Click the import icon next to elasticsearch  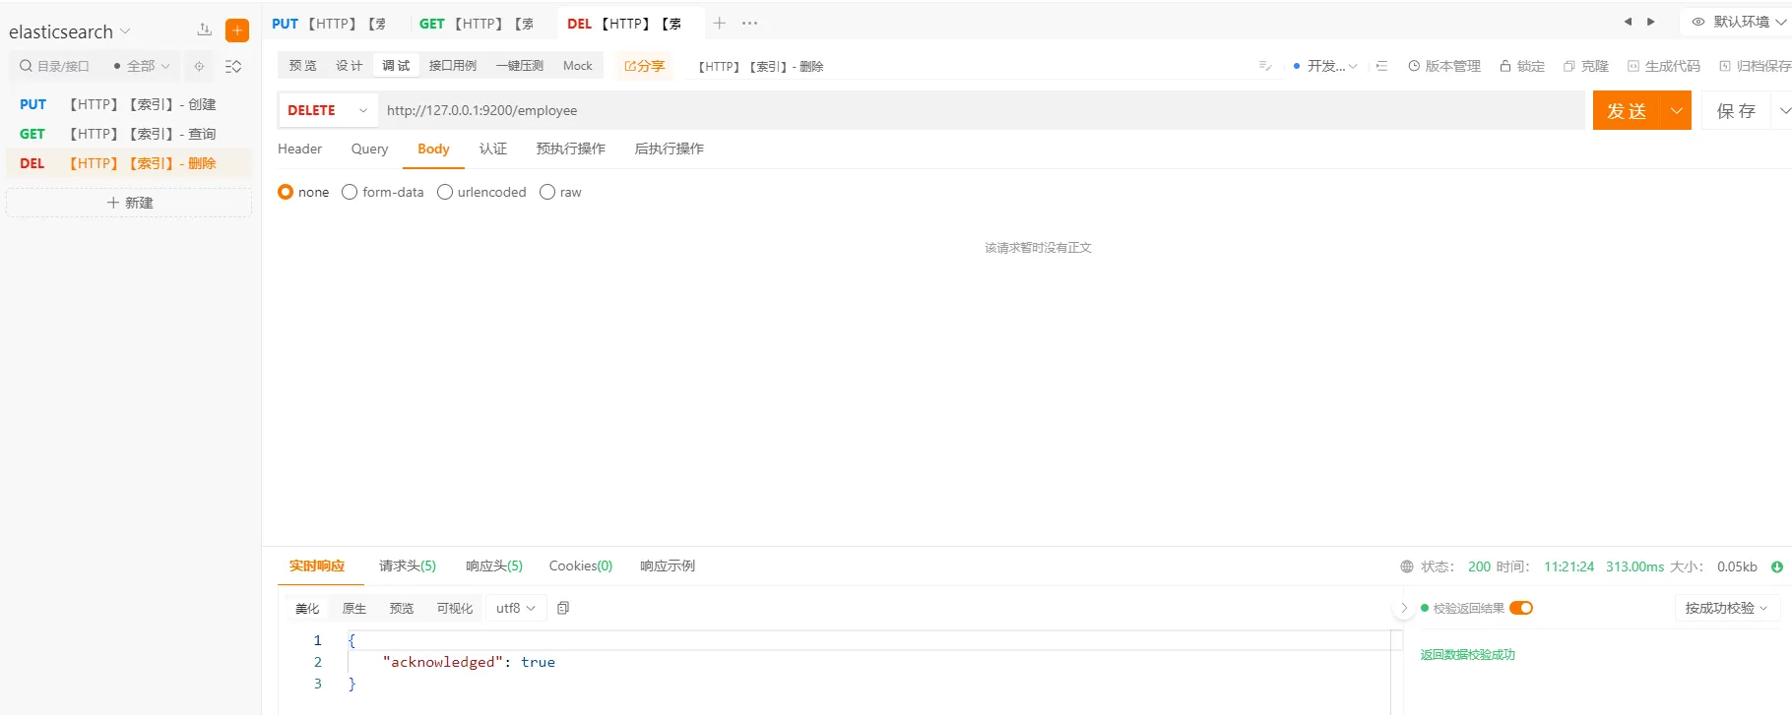pyautogui.click(x=205, y=30)
